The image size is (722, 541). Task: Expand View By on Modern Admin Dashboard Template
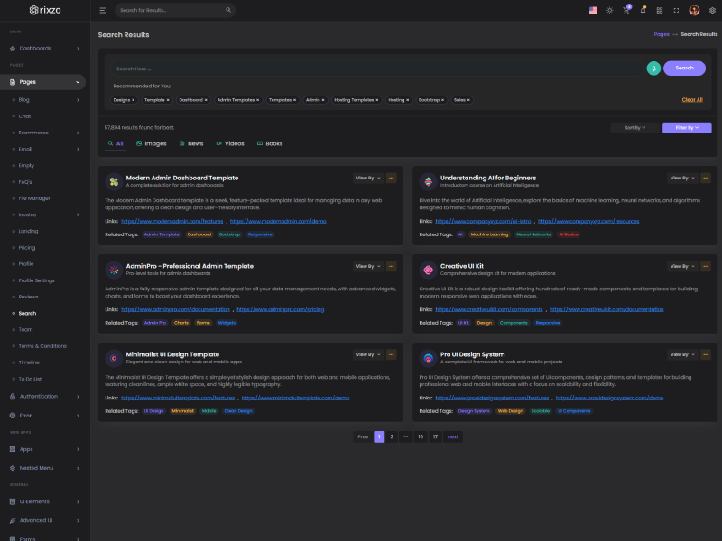click(367, 178)
